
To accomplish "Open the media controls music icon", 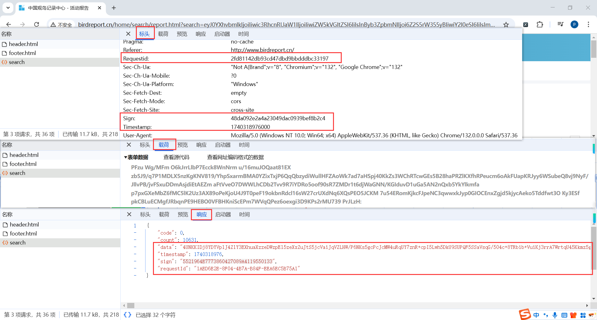I will [x=560, y=24].
